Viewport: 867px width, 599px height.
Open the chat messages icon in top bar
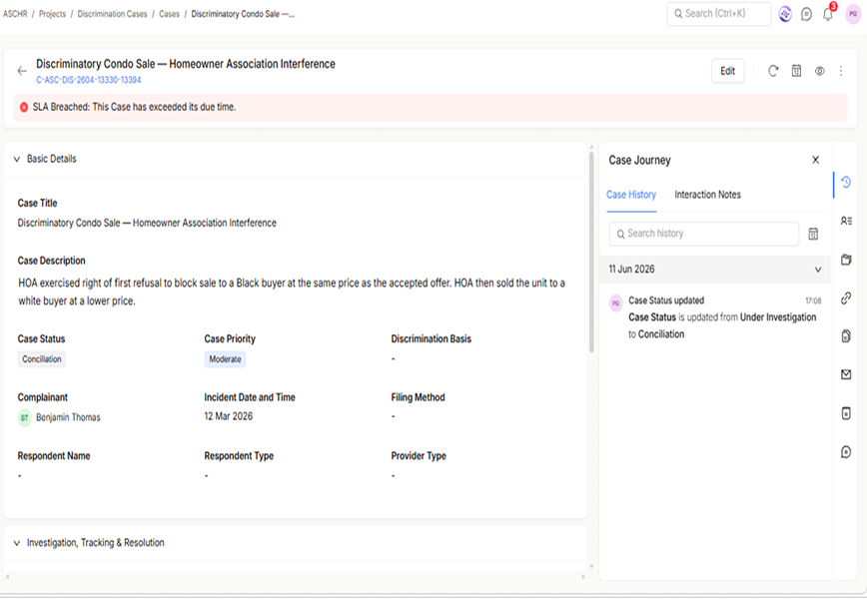807,14
